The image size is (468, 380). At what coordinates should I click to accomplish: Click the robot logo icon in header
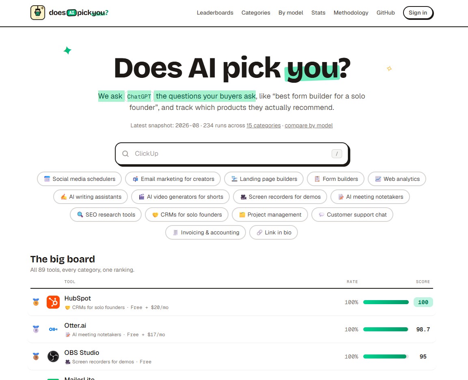click(38, 13)
